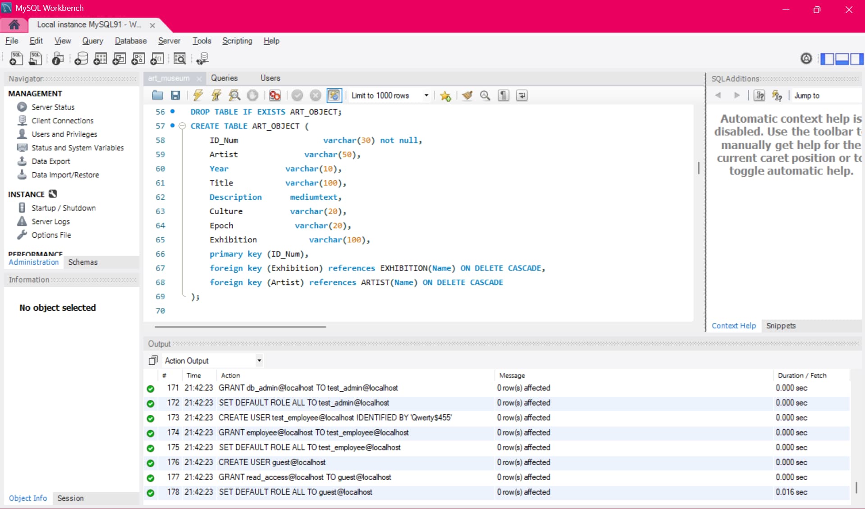865x509 pixels.
Task: Go back in context help history
Action: point(718,95)
